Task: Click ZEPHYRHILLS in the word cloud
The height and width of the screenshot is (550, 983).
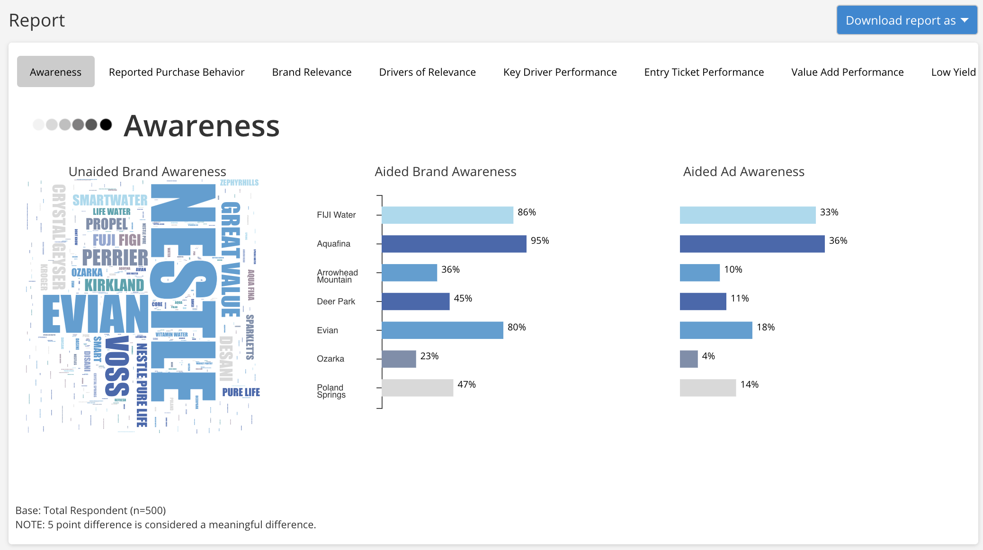Action: click(239, 183)
